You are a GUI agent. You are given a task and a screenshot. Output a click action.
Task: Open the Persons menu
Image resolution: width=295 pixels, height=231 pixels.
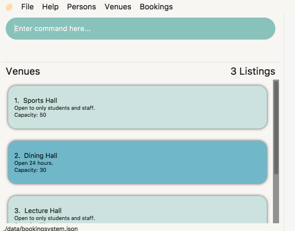[x=81, y=7]
